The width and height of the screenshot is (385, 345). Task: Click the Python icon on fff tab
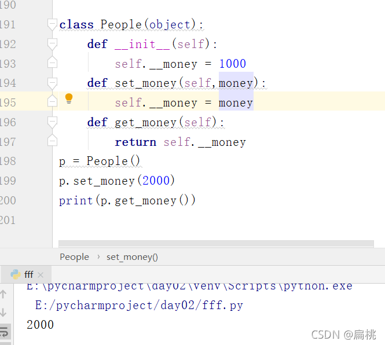click(x=16, y=274)
